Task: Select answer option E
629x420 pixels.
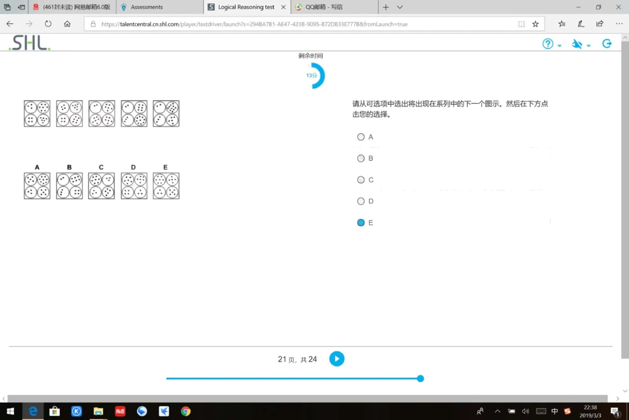Action: [361, 222]
